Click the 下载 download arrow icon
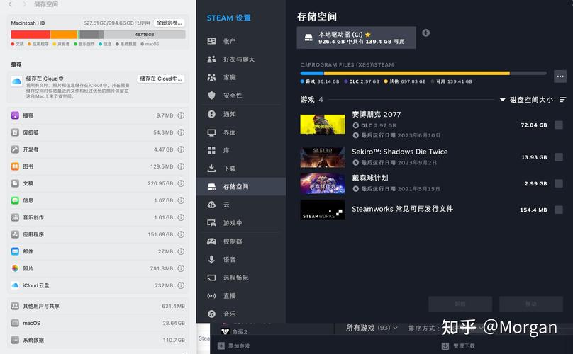 tap(211, 169)
